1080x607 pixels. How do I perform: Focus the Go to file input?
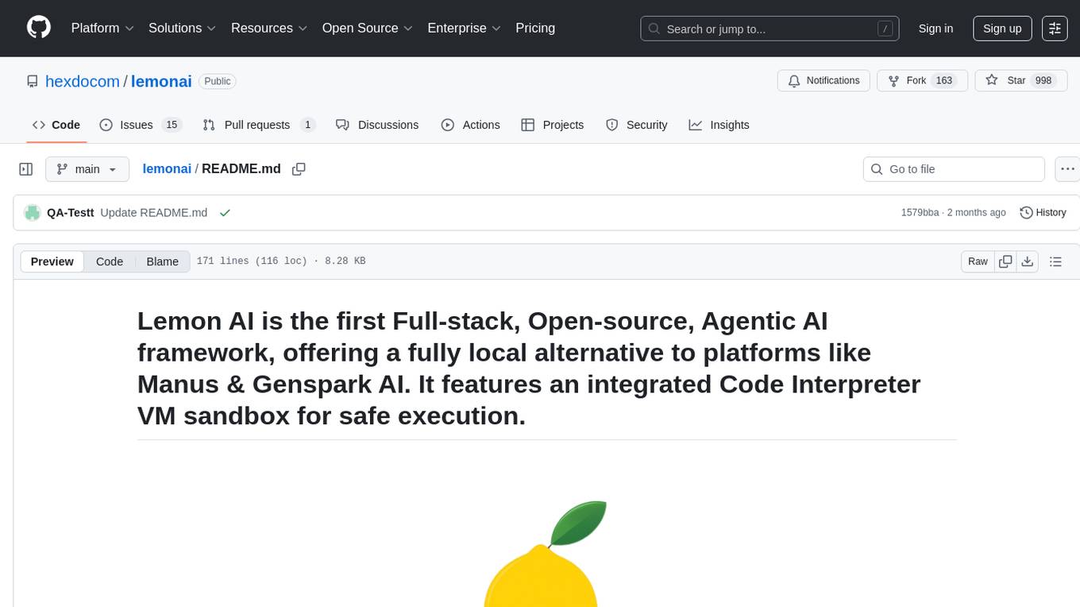[x=954, y=169]
